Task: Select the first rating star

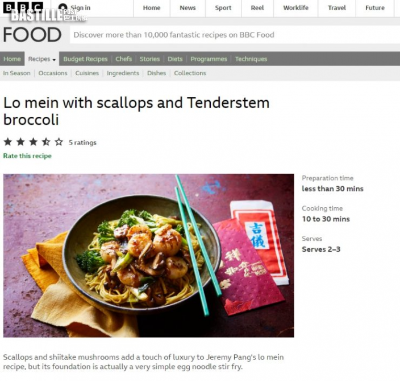Action: pos(8,142)
